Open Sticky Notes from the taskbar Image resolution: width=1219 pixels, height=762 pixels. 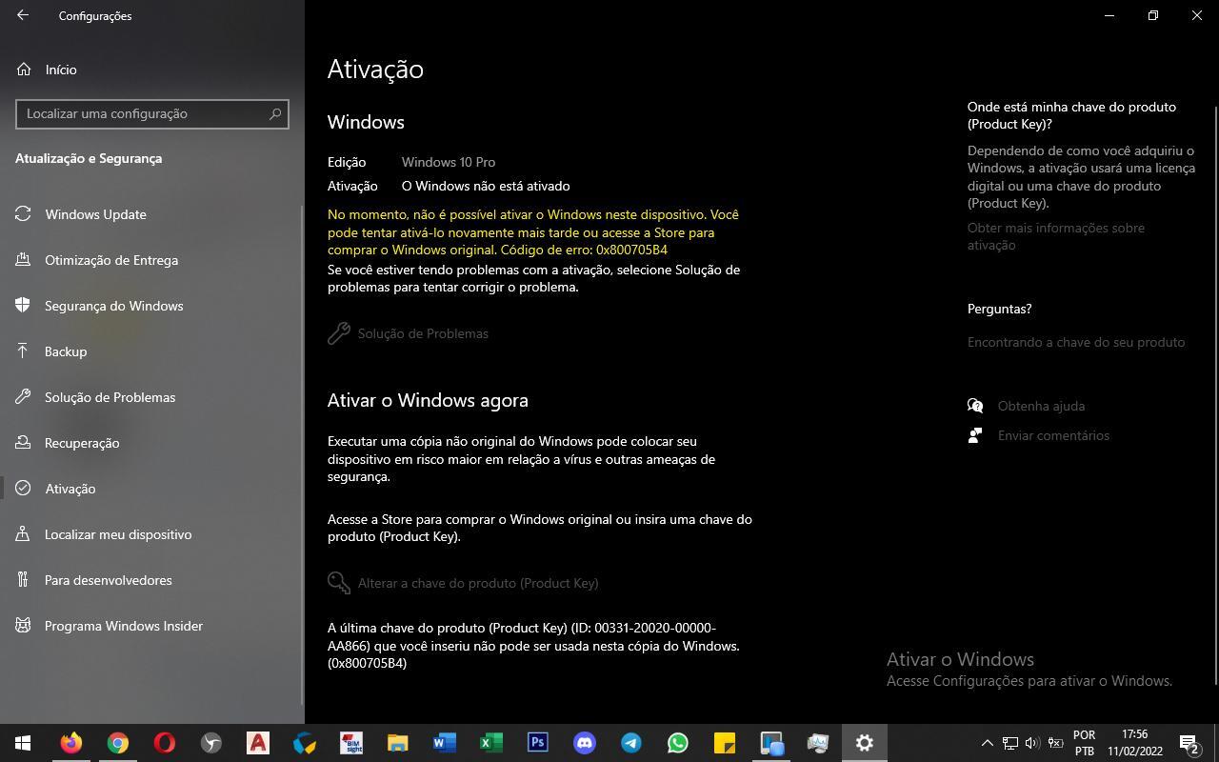point(724,743)
